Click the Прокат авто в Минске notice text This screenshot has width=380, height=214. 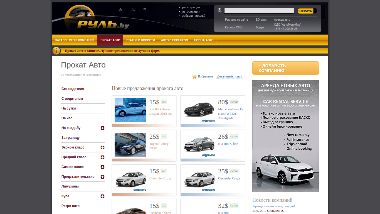click(112, 51)
